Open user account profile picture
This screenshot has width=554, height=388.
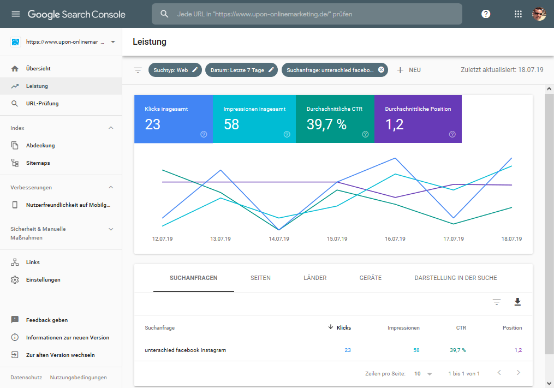pyautogui.click(x=539, y=14)
